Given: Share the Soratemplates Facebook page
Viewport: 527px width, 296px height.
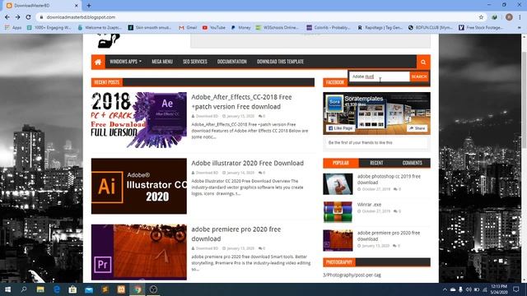Looking at the screenshot, I should [x=417, y=128].
